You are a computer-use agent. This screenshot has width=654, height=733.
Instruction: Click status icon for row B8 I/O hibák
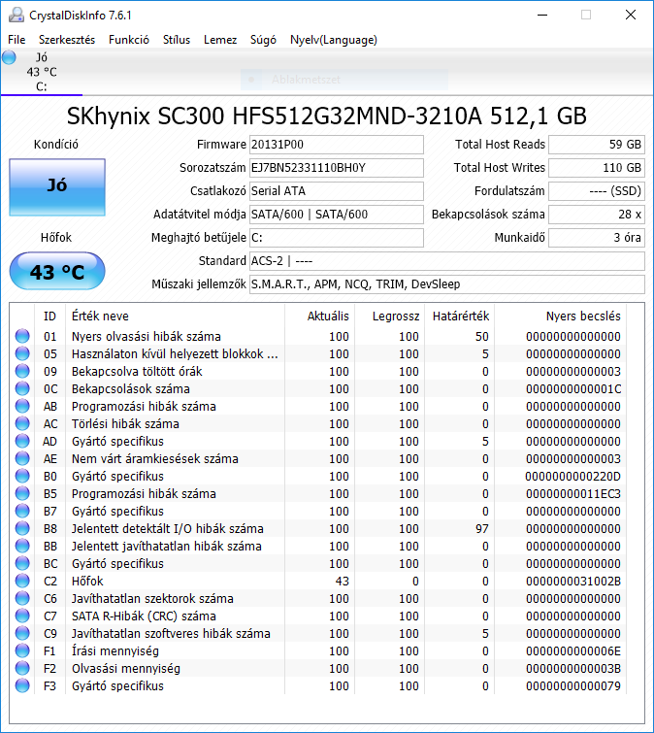click(22, 529)
